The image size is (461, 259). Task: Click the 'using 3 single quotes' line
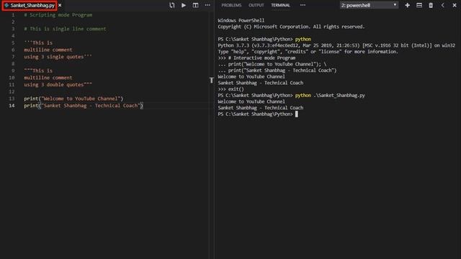tap(58, 57)
